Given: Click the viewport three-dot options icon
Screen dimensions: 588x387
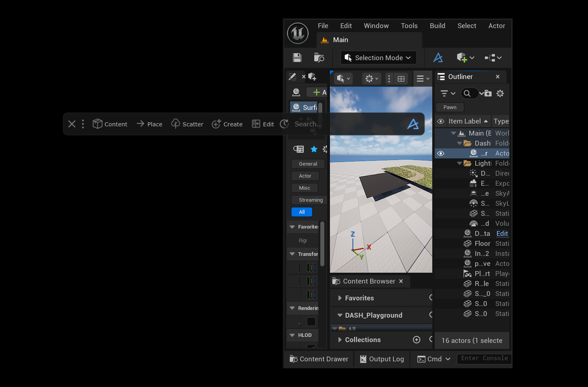Looking at the screenshot, I should tap(389, 79).
